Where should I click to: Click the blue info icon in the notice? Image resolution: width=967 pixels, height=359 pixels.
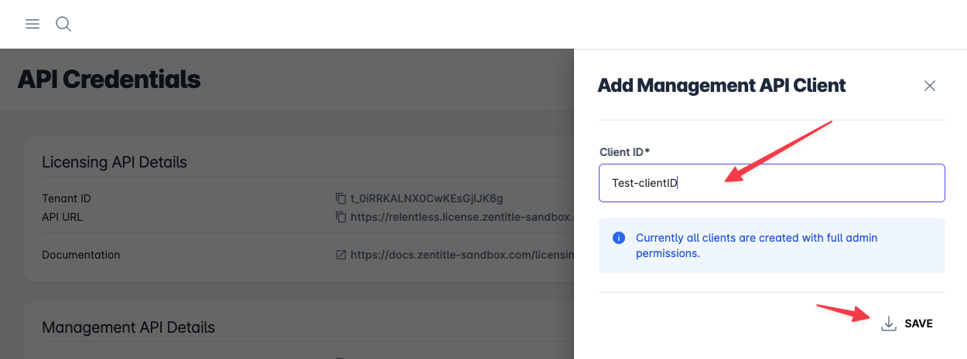[x=619, y=238]
